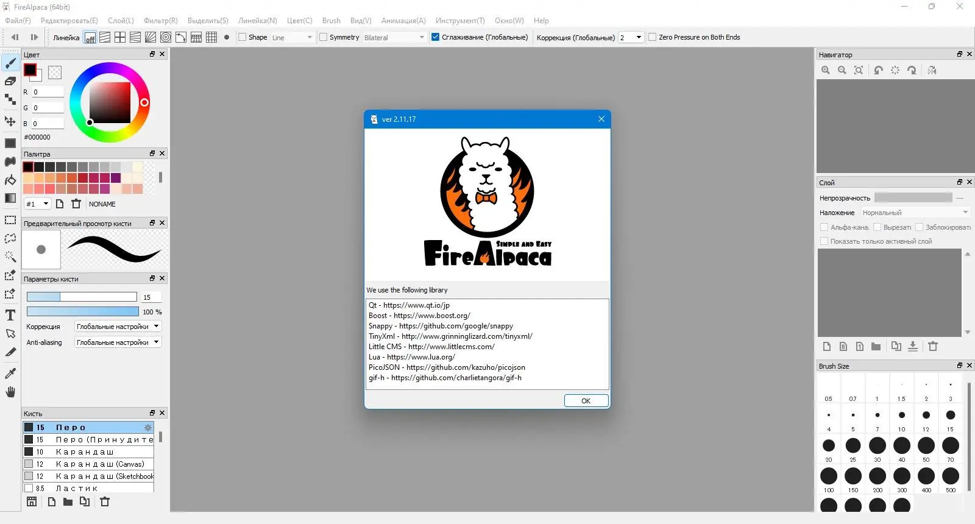
Task: Select the Magic Wand tool
Action: (x=10, y=257)
